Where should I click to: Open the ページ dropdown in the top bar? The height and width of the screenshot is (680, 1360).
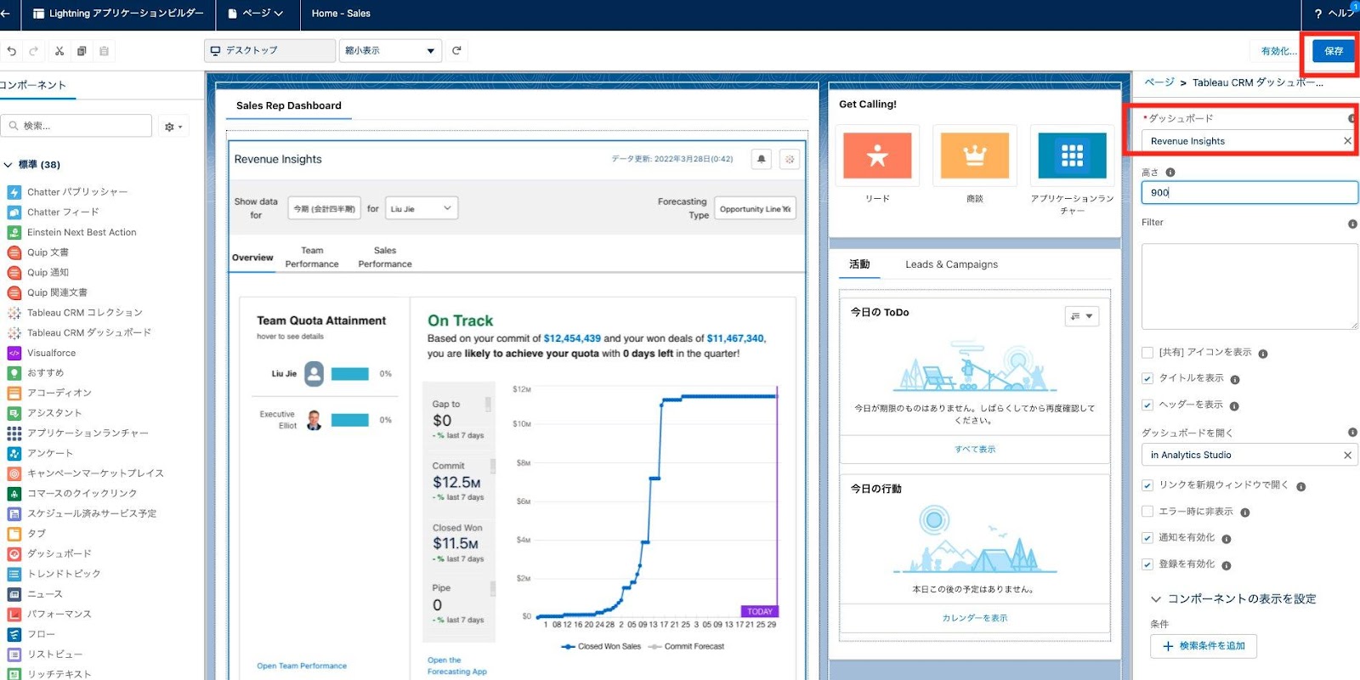tap(256, 14)
